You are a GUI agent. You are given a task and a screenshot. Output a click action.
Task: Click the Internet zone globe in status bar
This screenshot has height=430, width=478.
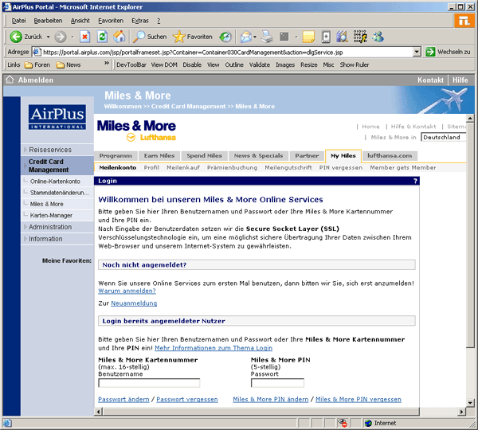click(x=368, y=423)
